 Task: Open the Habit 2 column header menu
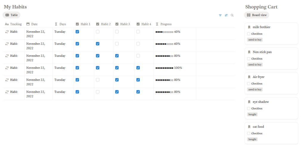tap(104, 24)
